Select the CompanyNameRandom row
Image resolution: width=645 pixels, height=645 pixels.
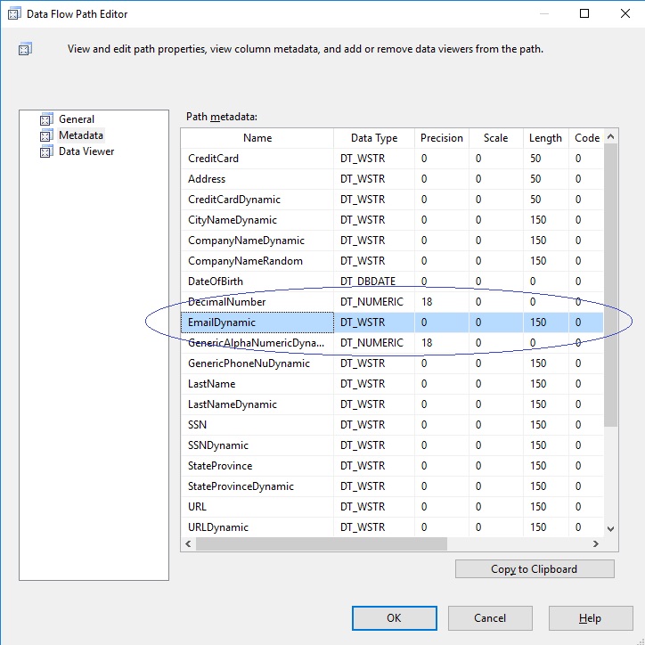tap(392, 261)
